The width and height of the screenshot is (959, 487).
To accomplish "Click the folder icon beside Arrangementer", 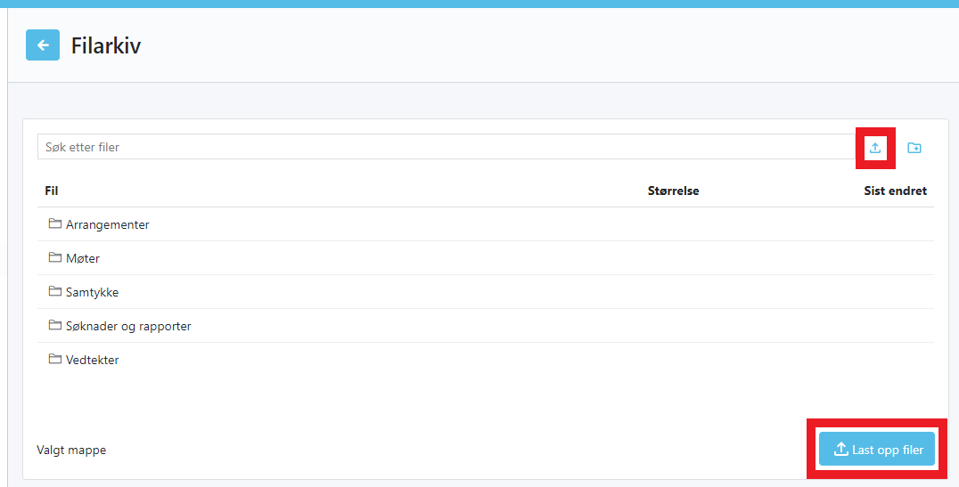I will tap(54, 224).
